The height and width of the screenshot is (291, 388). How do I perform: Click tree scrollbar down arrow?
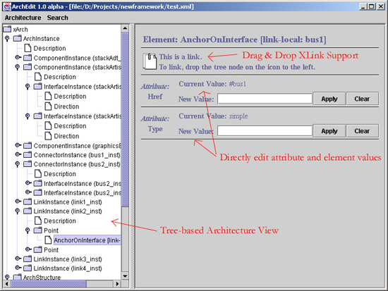[125, 276]
